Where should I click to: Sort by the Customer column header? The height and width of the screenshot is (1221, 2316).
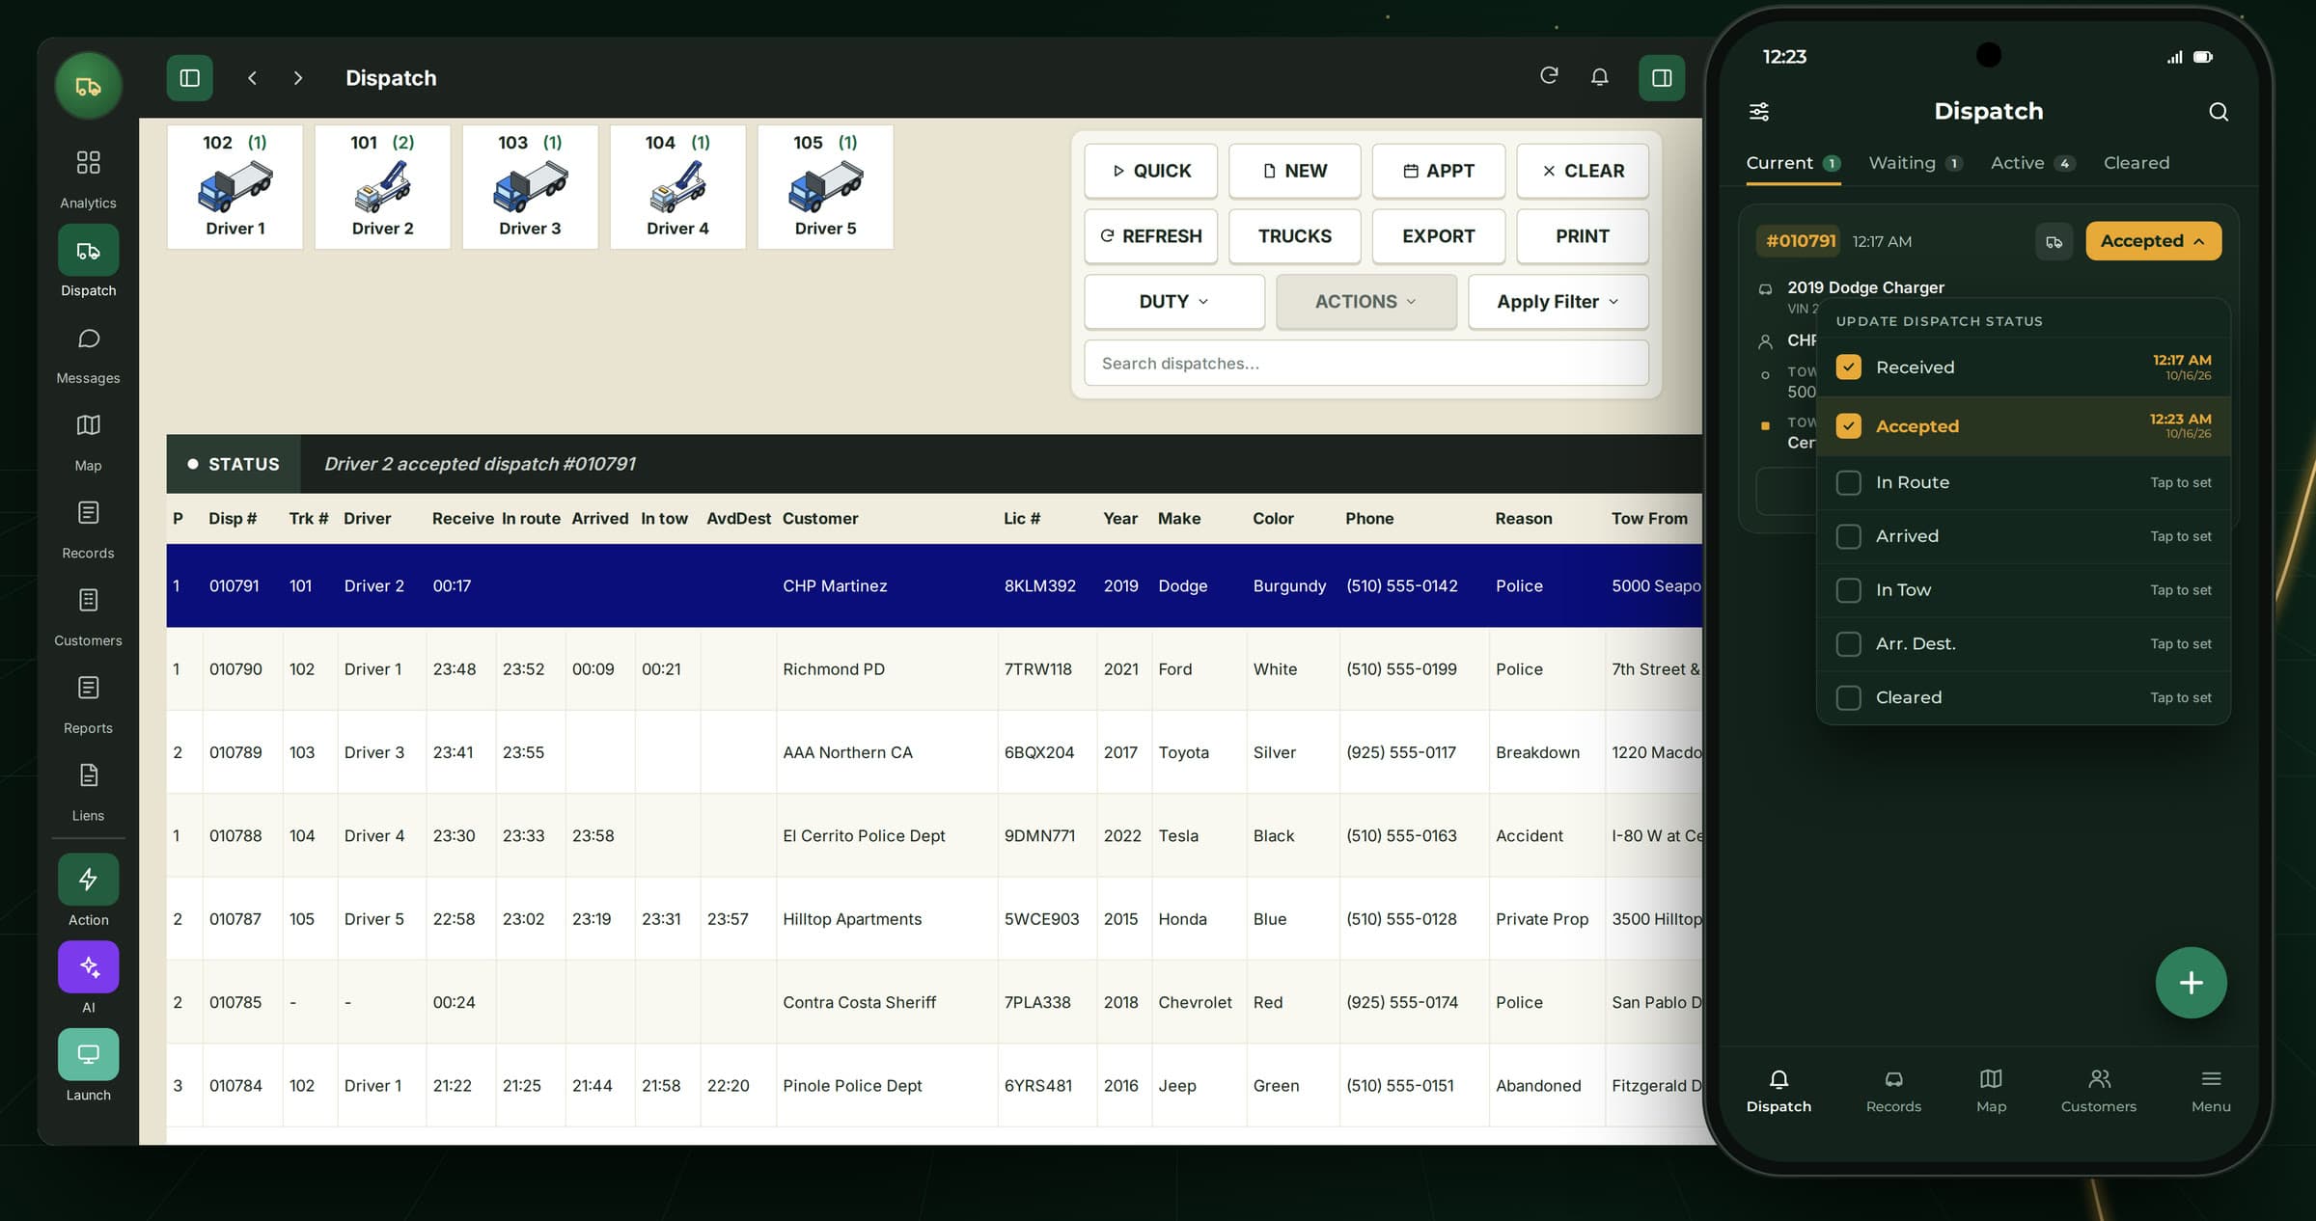click(819, 519)
